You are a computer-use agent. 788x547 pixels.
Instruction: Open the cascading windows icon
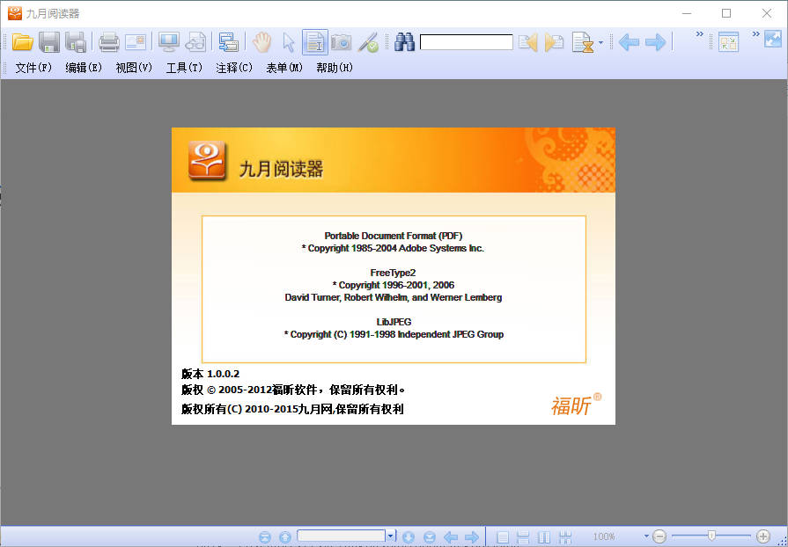pos(229,42)
